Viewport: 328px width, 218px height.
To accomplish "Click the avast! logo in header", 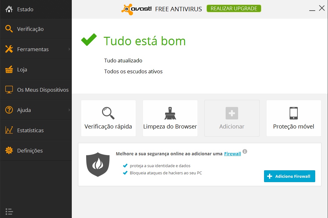I will tap(136, 9).
